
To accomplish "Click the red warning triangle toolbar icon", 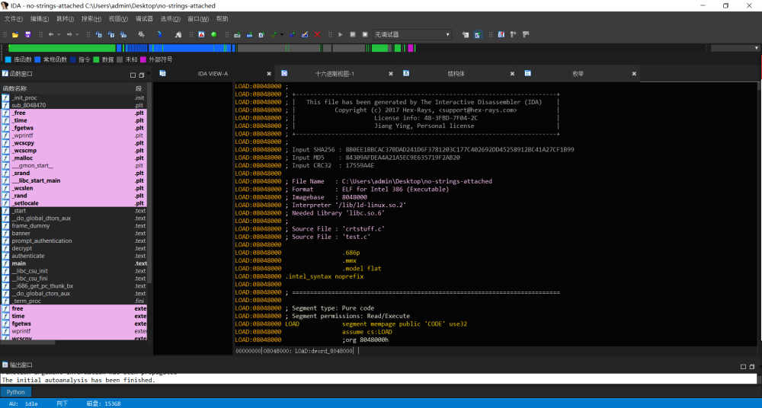I will (x=201, y=34).
